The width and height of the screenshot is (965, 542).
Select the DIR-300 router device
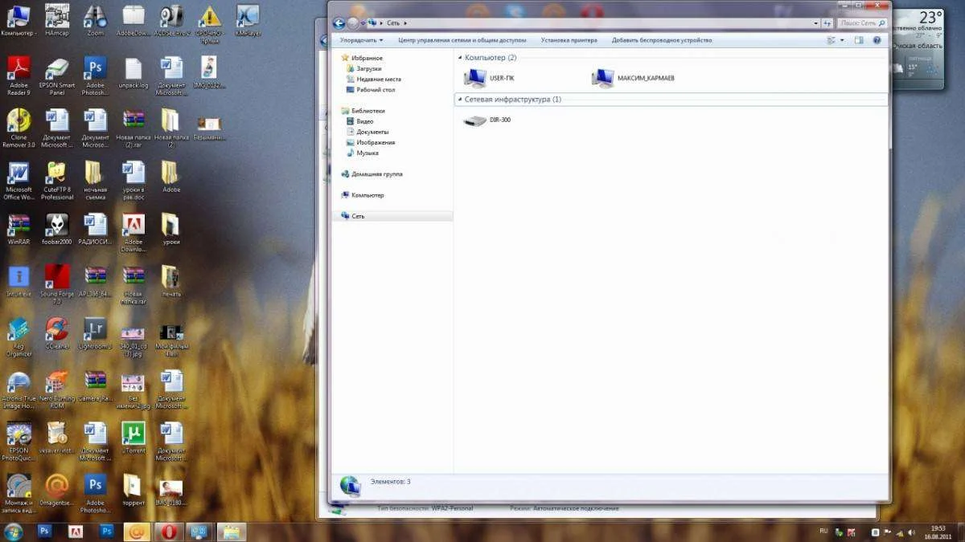click(x=488, y=120)
